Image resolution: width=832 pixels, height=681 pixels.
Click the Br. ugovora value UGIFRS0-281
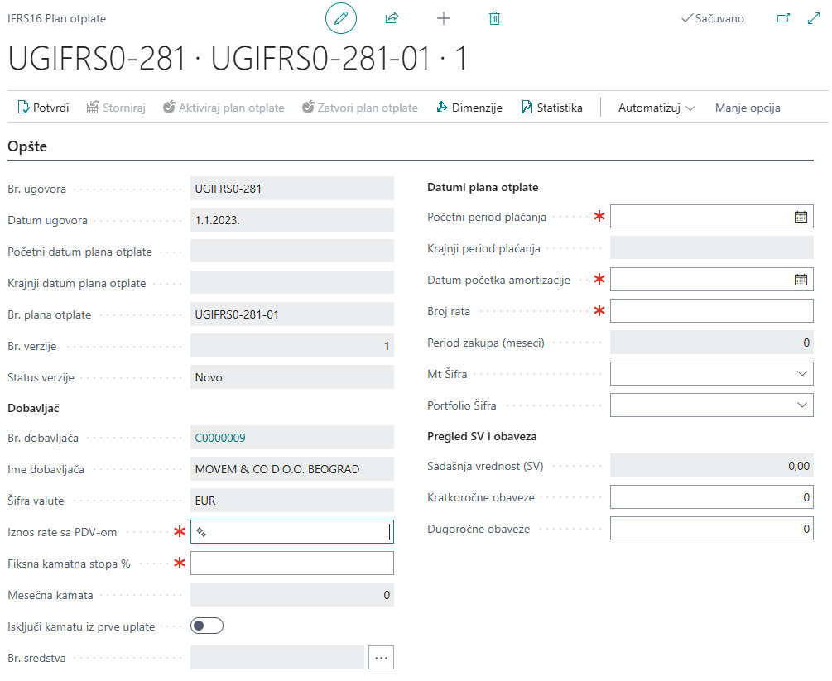[228, 189]
